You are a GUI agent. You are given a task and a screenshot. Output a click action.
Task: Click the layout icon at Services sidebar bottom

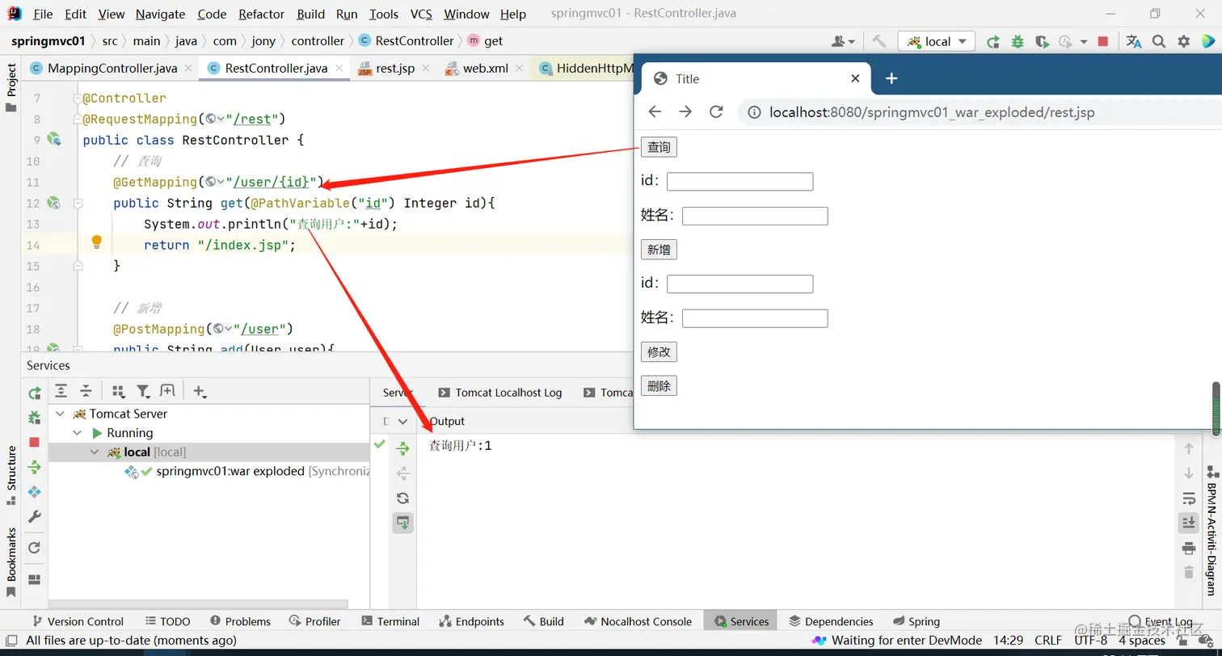35,579
